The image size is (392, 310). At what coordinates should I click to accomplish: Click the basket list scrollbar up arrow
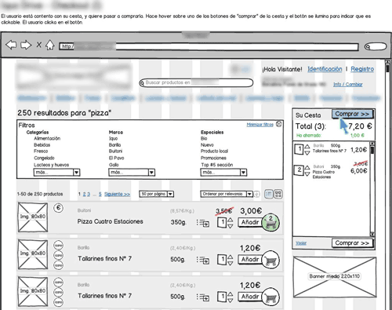(372, 144)
